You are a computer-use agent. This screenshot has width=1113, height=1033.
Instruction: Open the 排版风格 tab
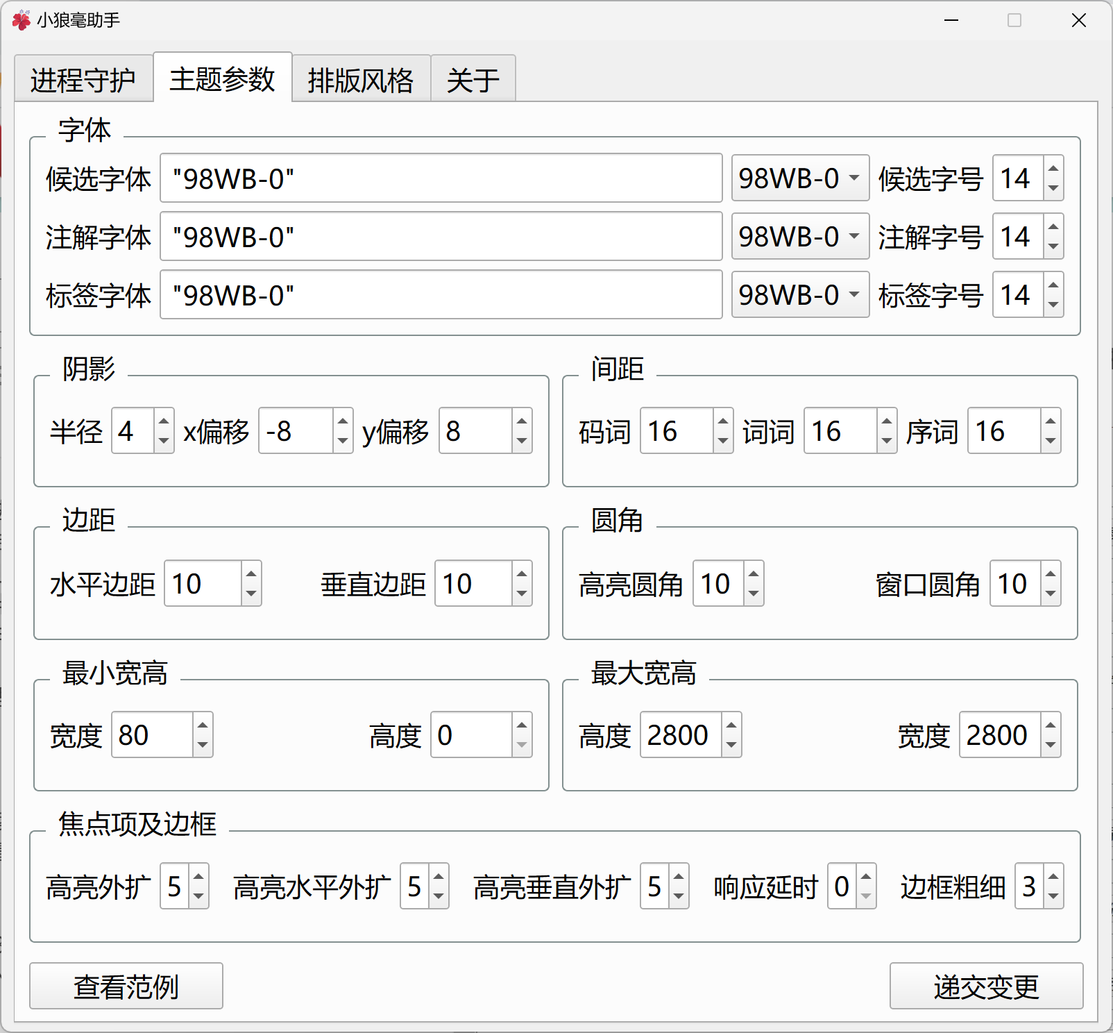[361, 80]
